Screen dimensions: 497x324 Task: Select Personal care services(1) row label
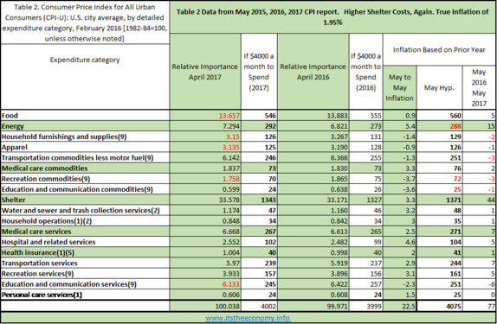85,295
